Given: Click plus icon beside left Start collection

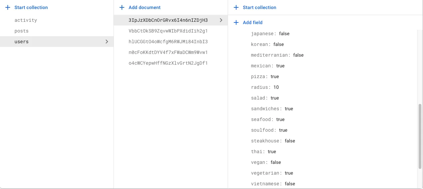Looking at the screenshot, I should pos(8,7).
